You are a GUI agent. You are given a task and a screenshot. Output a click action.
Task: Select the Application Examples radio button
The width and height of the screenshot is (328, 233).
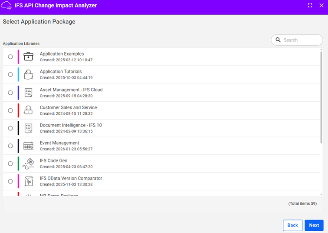coord(10,57)
